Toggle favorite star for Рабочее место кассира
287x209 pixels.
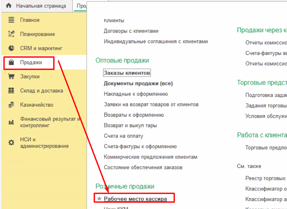[99, 199]
